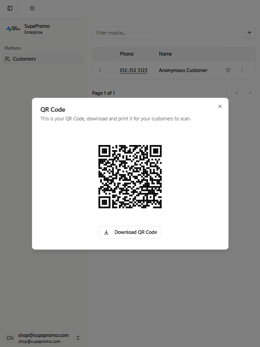Image resolution: width=260 pixels, height=347 pixels.
Task: Toggle the select-all checkbox in header
Action: click(x=113, y=54)
